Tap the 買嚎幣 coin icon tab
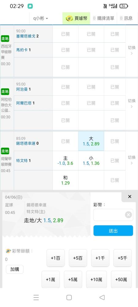This screenshot has height=307, width=138. tap(76, 18)
